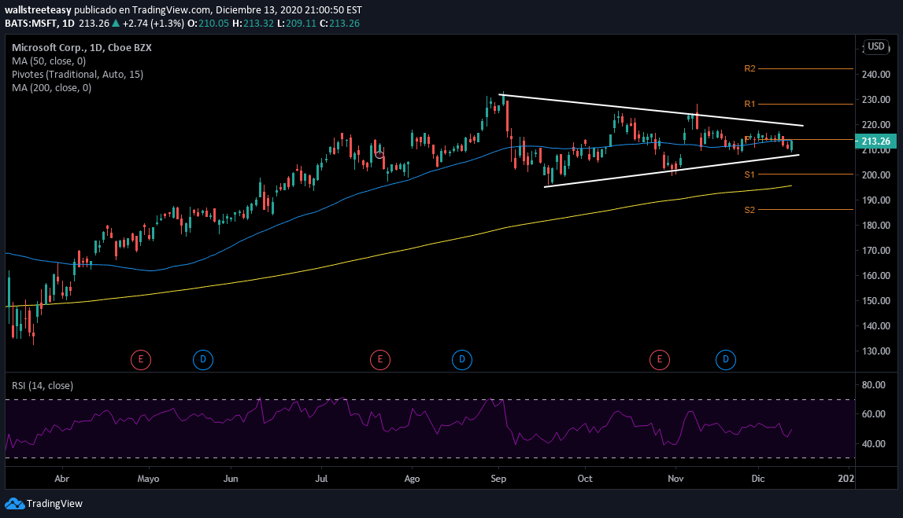Click the wallstreeteasy author name
This screenshot has width=903, height=518.
click(38, 9)
